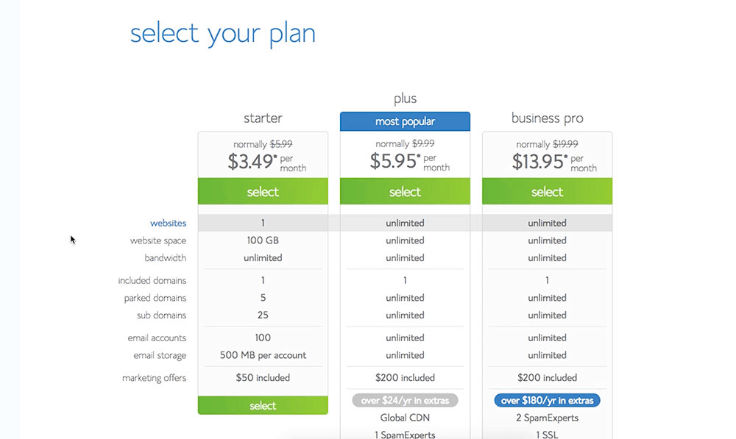This screenshot has width=736, height=439.
Task: Select the plus plan at $5.95
Action: pyautogui.click(x=405, y=192)
